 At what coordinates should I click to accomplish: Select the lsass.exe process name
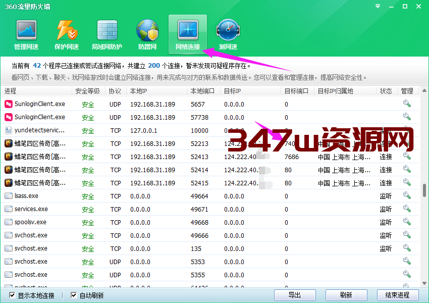26,196
